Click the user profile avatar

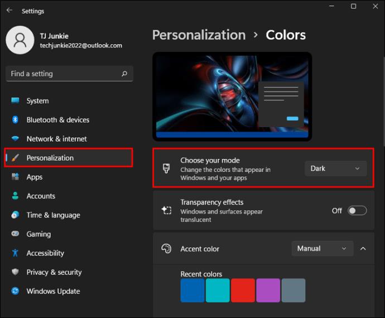(x=20, y=40)
